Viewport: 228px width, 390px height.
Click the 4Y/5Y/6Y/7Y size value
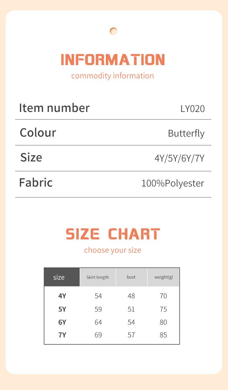(x=179, y=158)
